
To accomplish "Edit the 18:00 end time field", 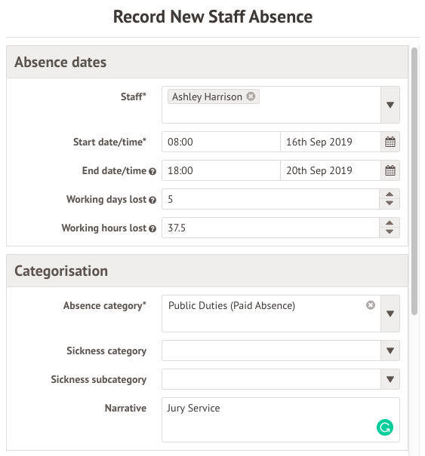I will (221, 170).
